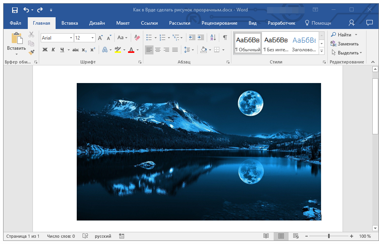Open the Arial font name dropdown

point(71,38)
